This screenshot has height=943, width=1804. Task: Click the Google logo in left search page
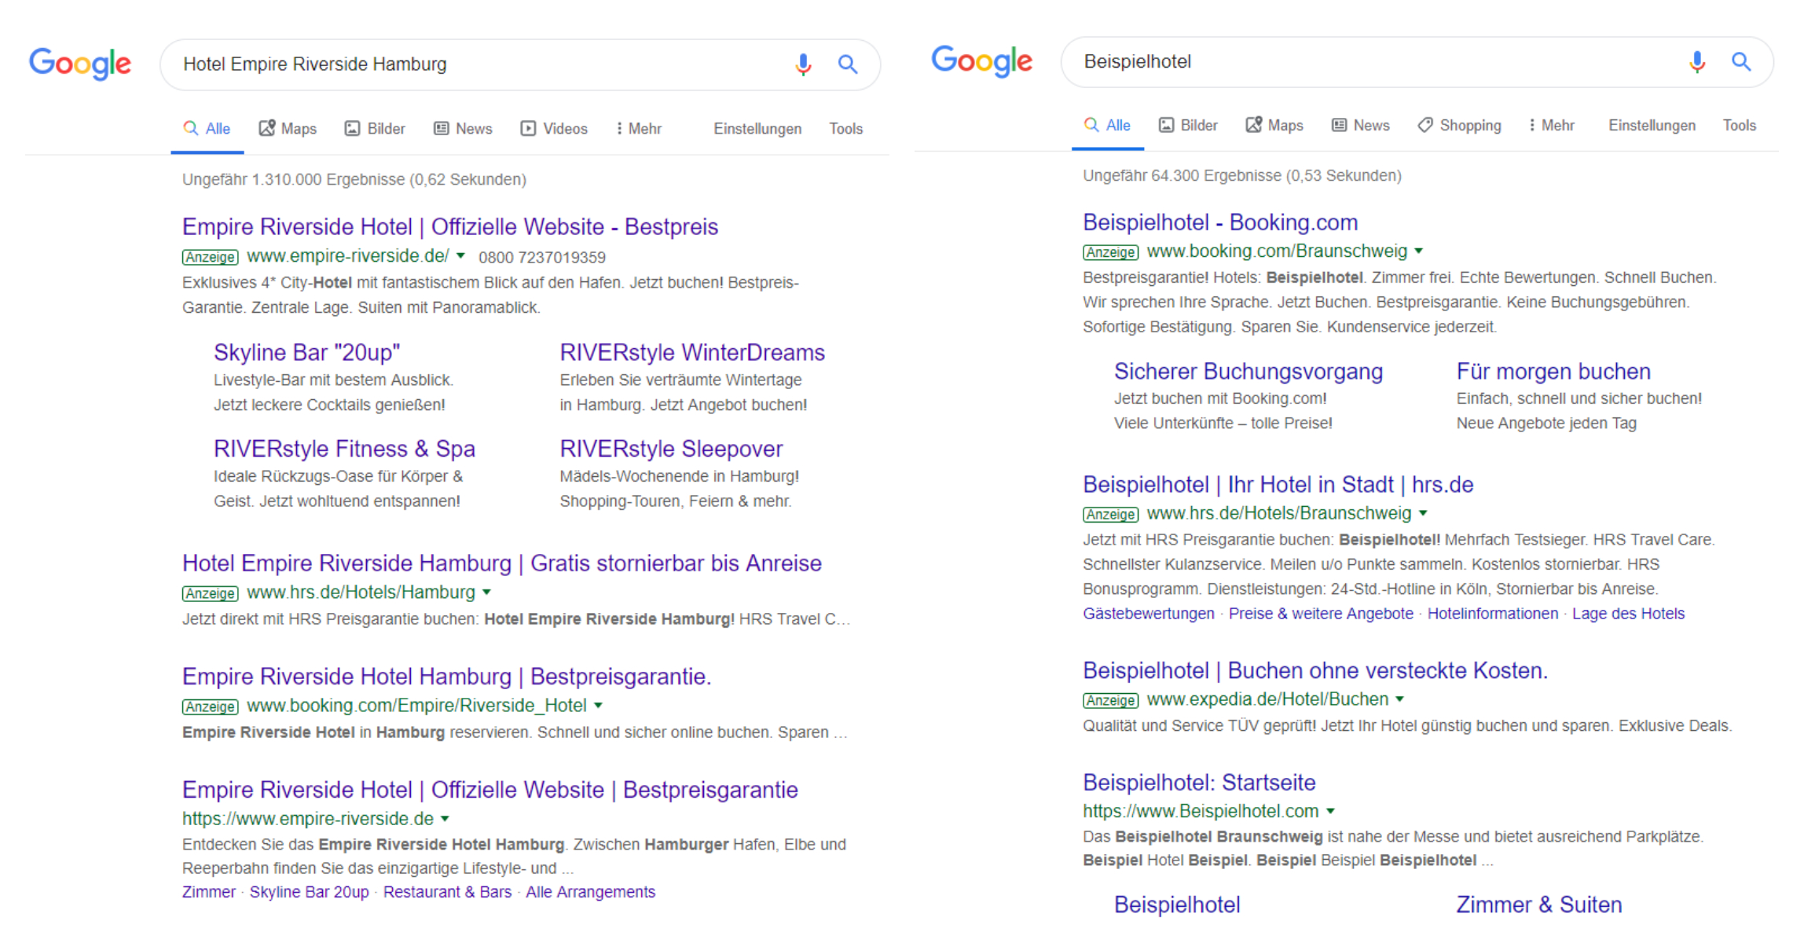(80, 63)
